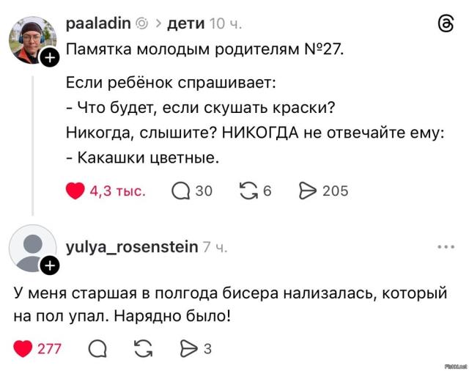Like the paaladin post with the heart icon
The image size is (469, 371).
tap(75, 191)
